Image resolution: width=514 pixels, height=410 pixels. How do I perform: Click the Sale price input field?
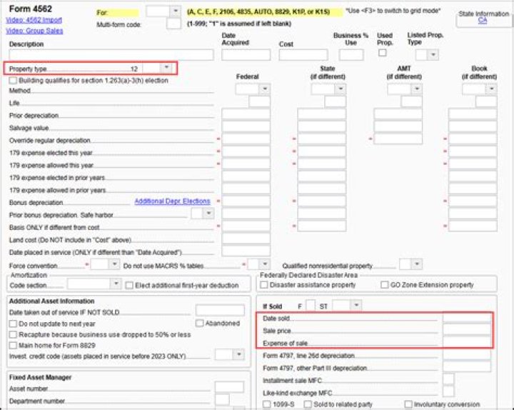[x=466, y=331]
